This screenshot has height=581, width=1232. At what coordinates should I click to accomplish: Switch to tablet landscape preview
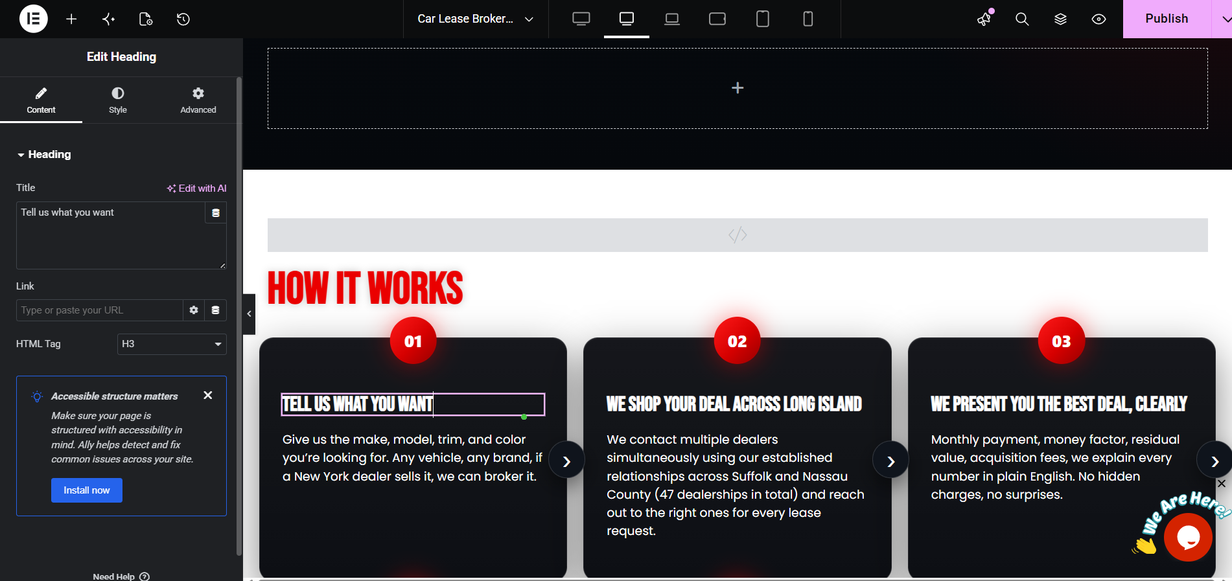click(x=717, y=19)
